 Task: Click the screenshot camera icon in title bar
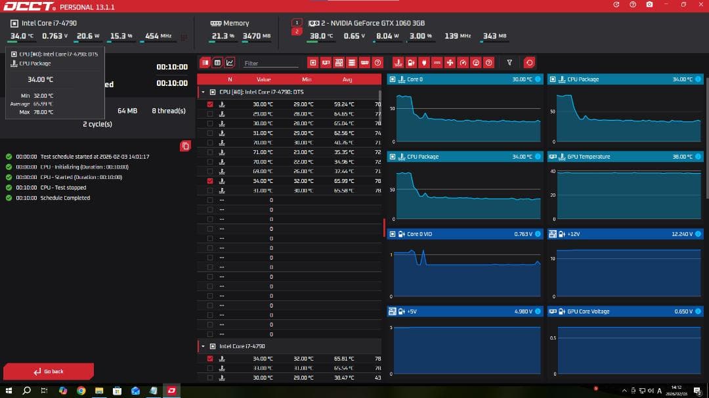649,5
